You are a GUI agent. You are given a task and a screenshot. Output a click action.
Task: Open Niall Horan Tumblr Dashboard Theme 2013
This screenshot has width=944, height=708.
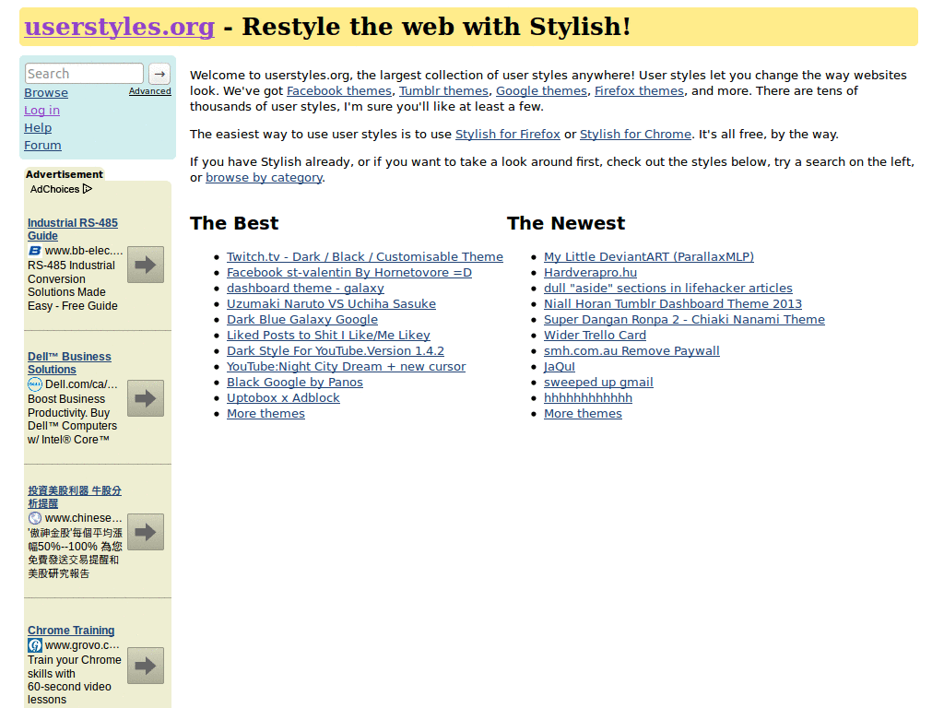click(x=673, y=304)
